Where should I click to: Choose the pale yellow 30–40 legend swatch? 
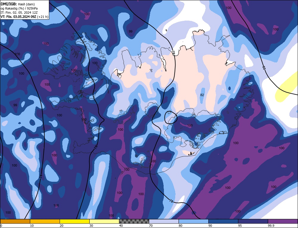tap(104, 221)
